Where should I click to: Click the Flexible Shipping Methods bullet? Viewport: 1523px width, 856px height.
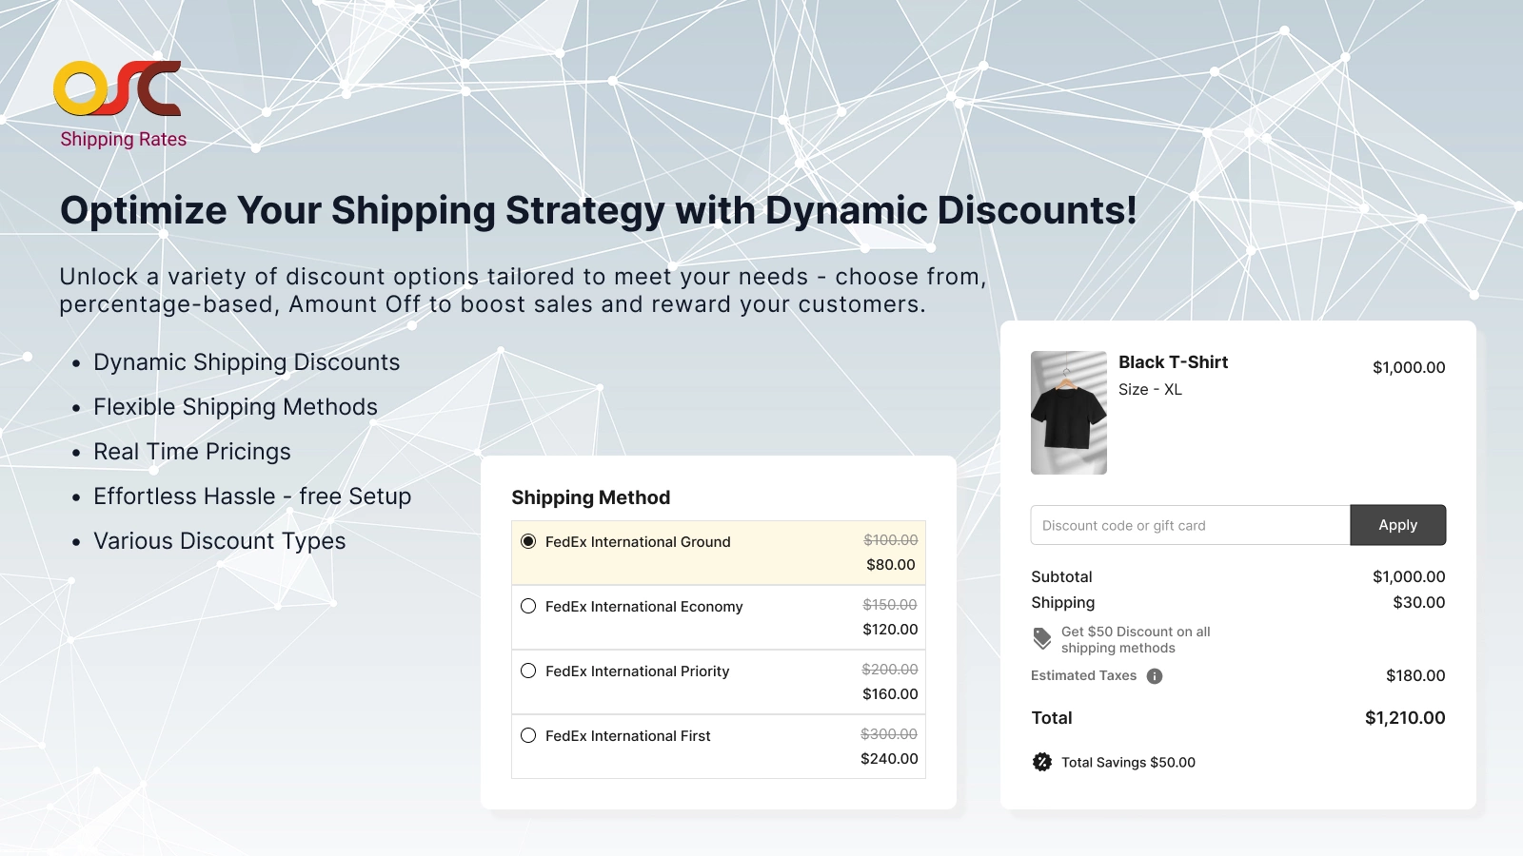[x=235, y=407]
